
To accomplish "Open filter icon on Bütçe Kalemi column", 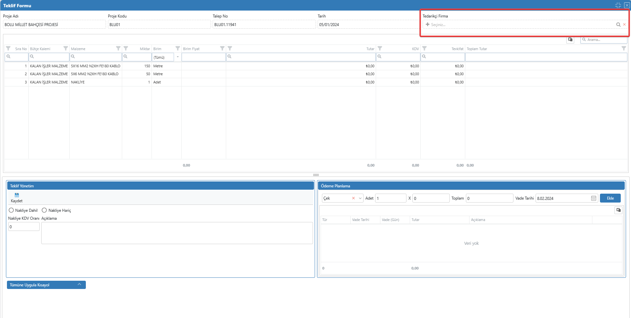I will tap(66, 48).
